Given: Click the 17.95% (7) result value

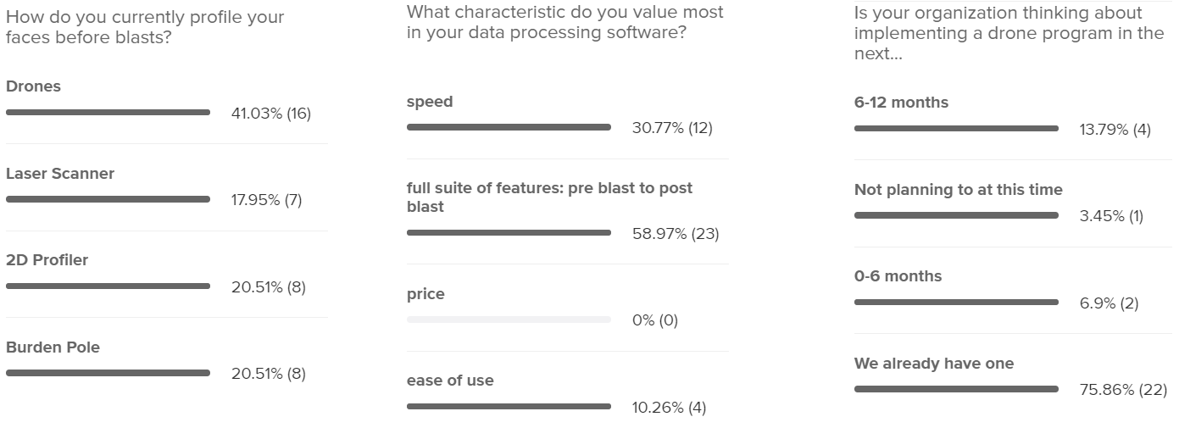Looking at the screenshot, I should pos(267,201).
